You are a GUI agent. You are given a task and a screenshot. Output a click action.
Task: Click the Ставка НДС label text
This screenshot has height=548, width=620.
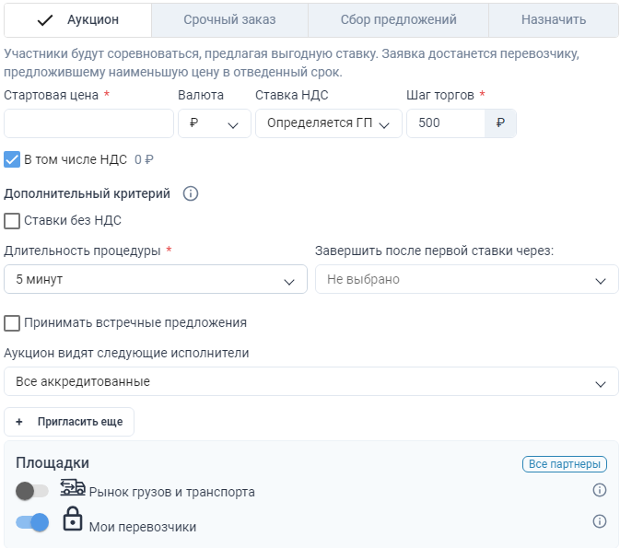292,95
